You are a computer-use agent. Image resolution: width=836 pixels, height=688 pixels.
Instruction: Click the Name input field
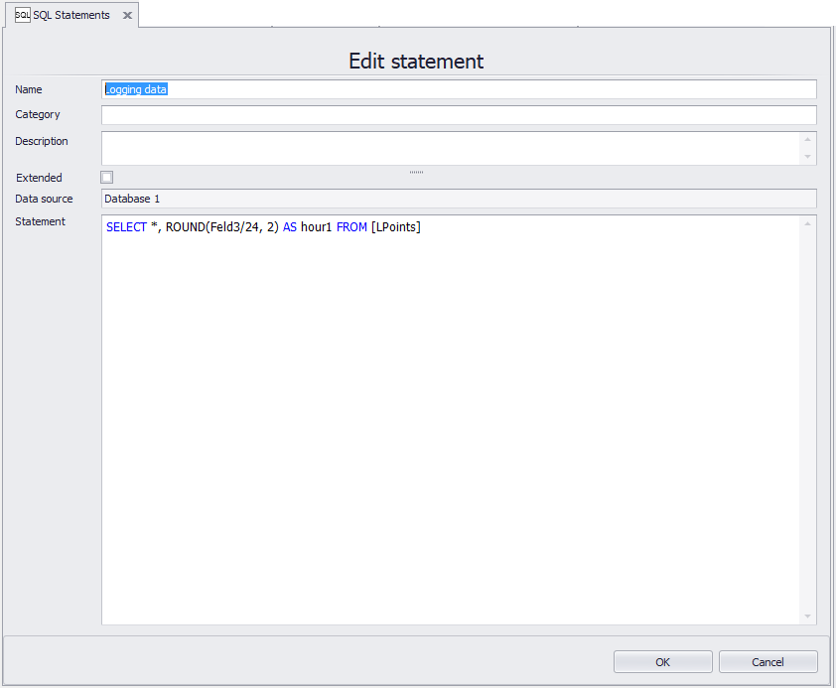[x=459, y=89]
